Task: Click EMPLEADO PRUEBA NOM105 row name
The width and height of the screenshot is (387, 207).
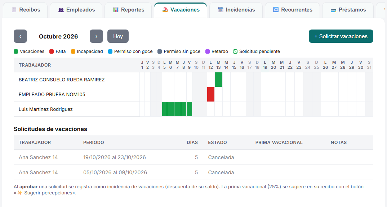Action: 52,94
